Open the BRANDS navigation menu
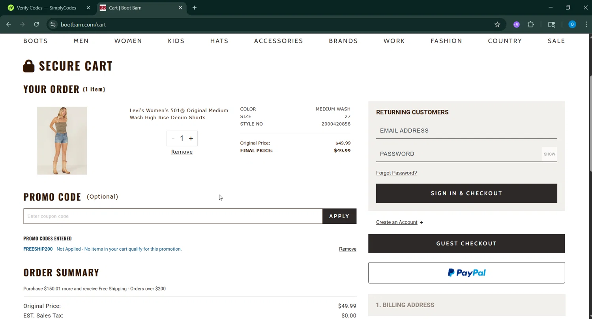Screen dimensions: 592x319 [x=343, y=41]
